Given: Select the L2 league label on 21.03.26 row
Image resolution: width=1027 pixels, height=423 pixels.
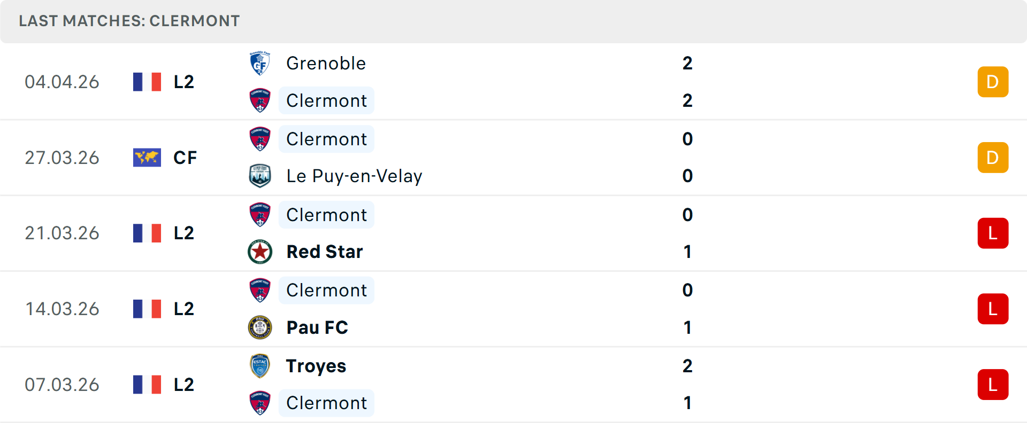Looking at the screenshot, I should (x=183, y=233).
